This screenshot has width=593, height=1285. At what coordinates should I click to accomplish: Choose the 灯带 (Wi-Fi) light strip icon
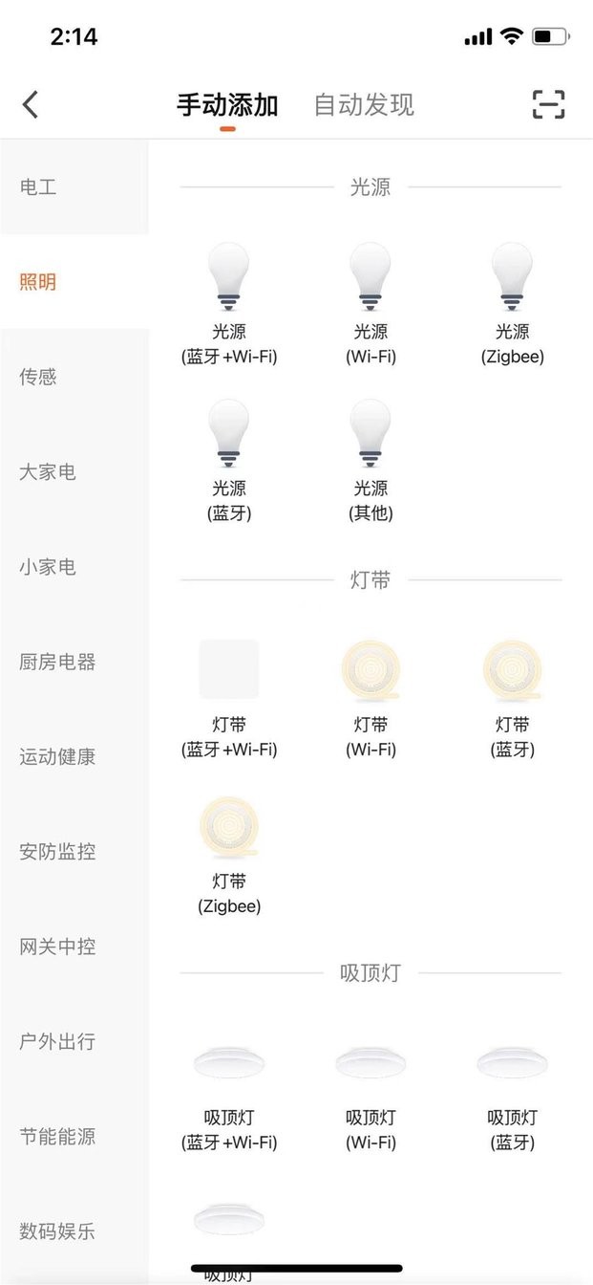coord(371,670)
